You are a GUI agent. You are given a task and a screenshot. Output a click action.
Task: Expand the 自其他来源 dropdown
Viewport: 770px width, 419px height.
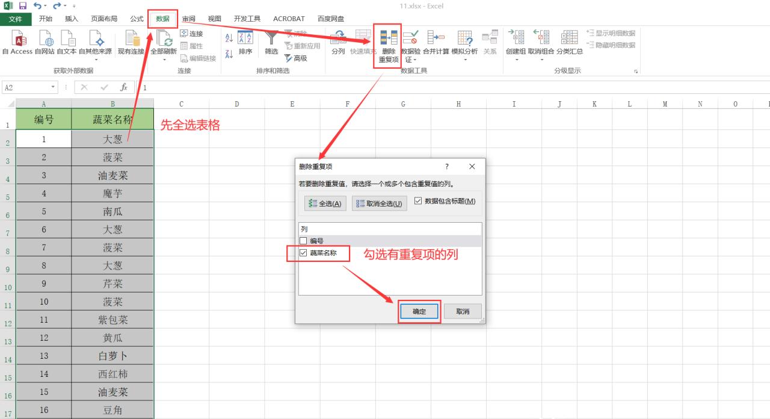(x=95, y=60)
